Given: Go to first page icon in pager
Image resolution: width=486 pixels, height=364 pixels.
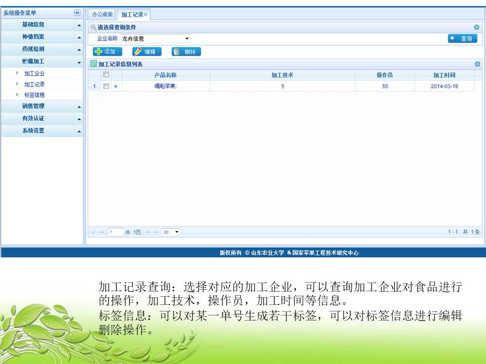Looking at the screenshot, I should [x=93, y=232].
